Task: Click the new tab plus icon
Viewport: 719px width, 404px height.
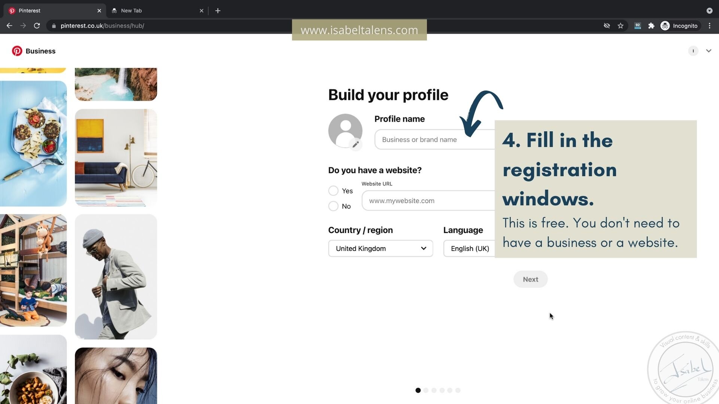Action: [218, 10]
